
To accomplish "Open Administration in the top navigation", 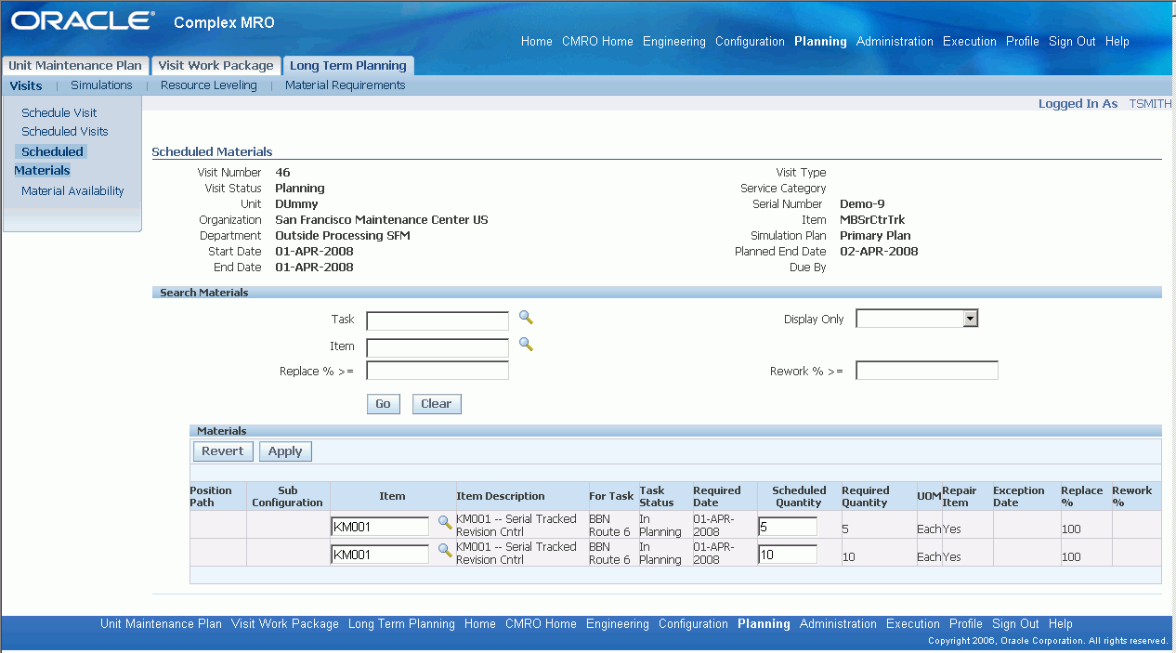I will click(895, 42).
